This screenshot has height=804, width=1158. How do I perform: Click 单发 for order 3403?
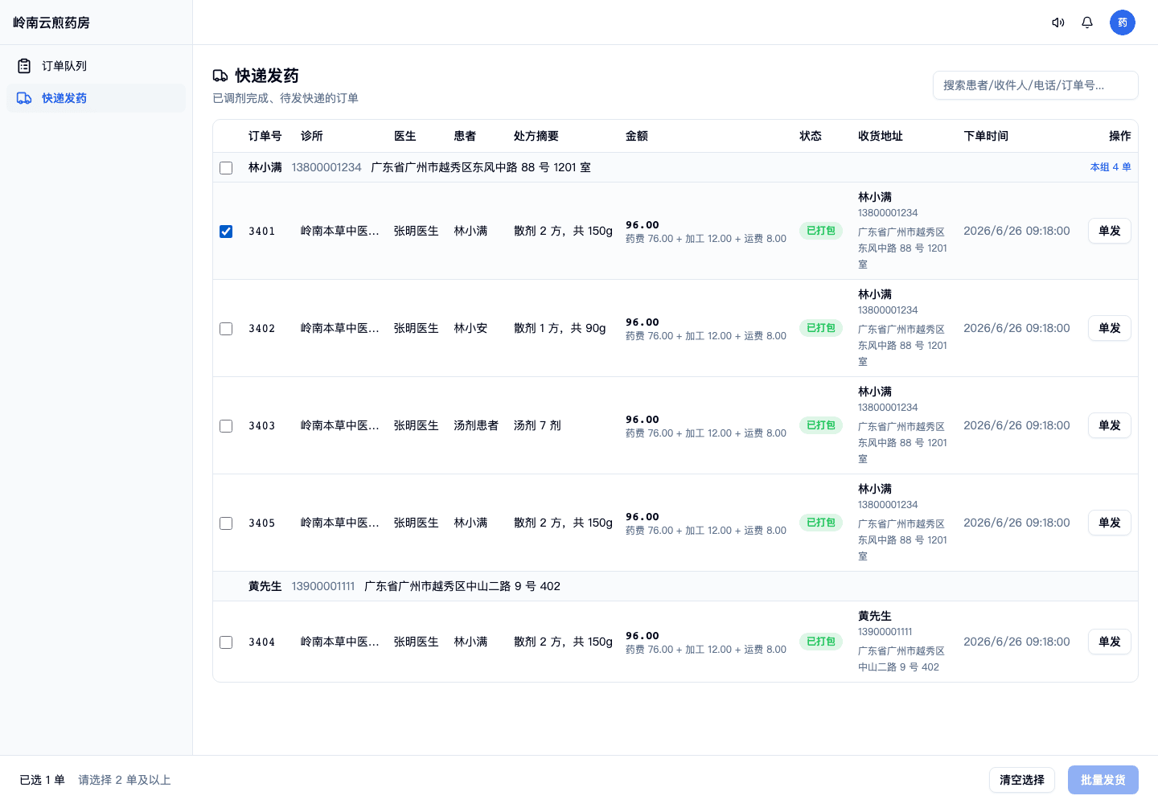pyautogui.click(x=1110, y=425)
